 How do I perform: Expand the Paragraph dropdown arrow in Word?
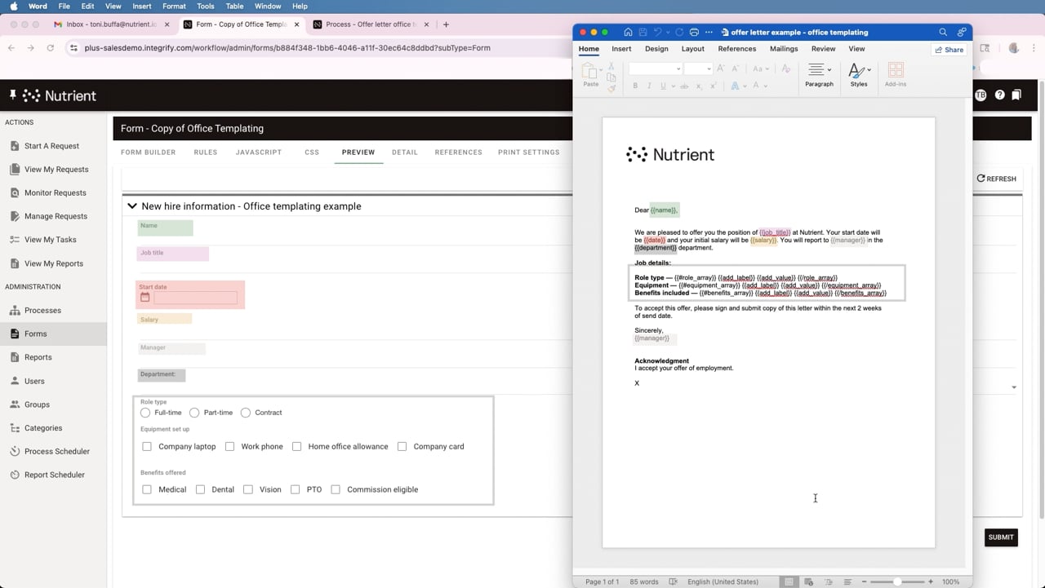pyautogui.click(x=828, y=70)
